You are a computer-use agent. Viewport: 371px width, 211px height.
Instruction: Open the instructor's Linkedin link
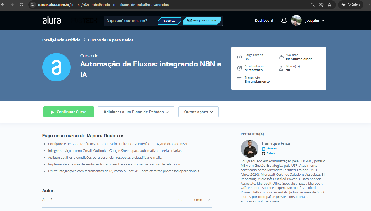pyautogui.click(x=272, y=149)
